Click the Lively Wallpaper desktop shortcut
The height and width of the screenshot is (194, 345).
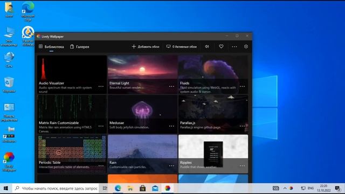click(x=9, y=162)
